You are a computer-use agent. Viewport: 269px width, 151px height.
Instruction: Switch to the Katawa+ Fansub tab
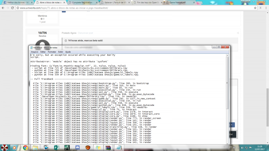coord(116,3)
